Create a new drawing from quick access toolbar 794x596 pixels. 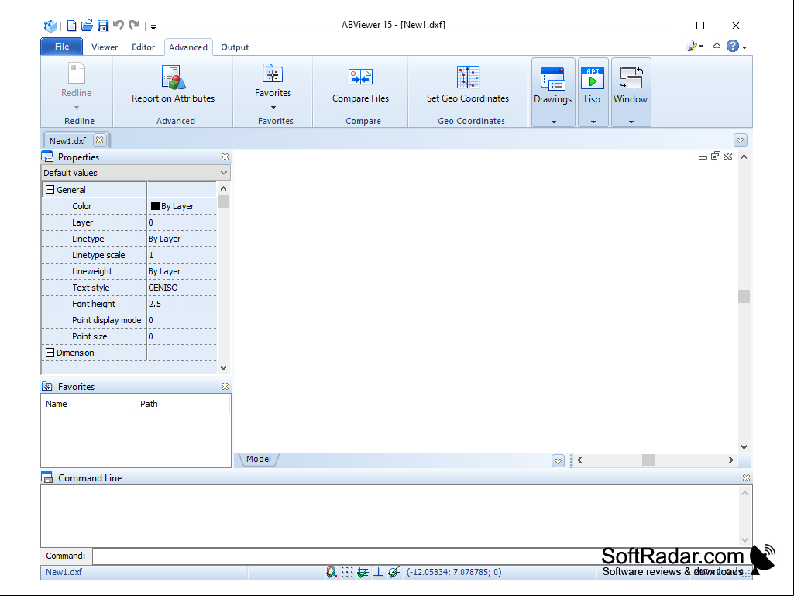click(x=72, y=26)
